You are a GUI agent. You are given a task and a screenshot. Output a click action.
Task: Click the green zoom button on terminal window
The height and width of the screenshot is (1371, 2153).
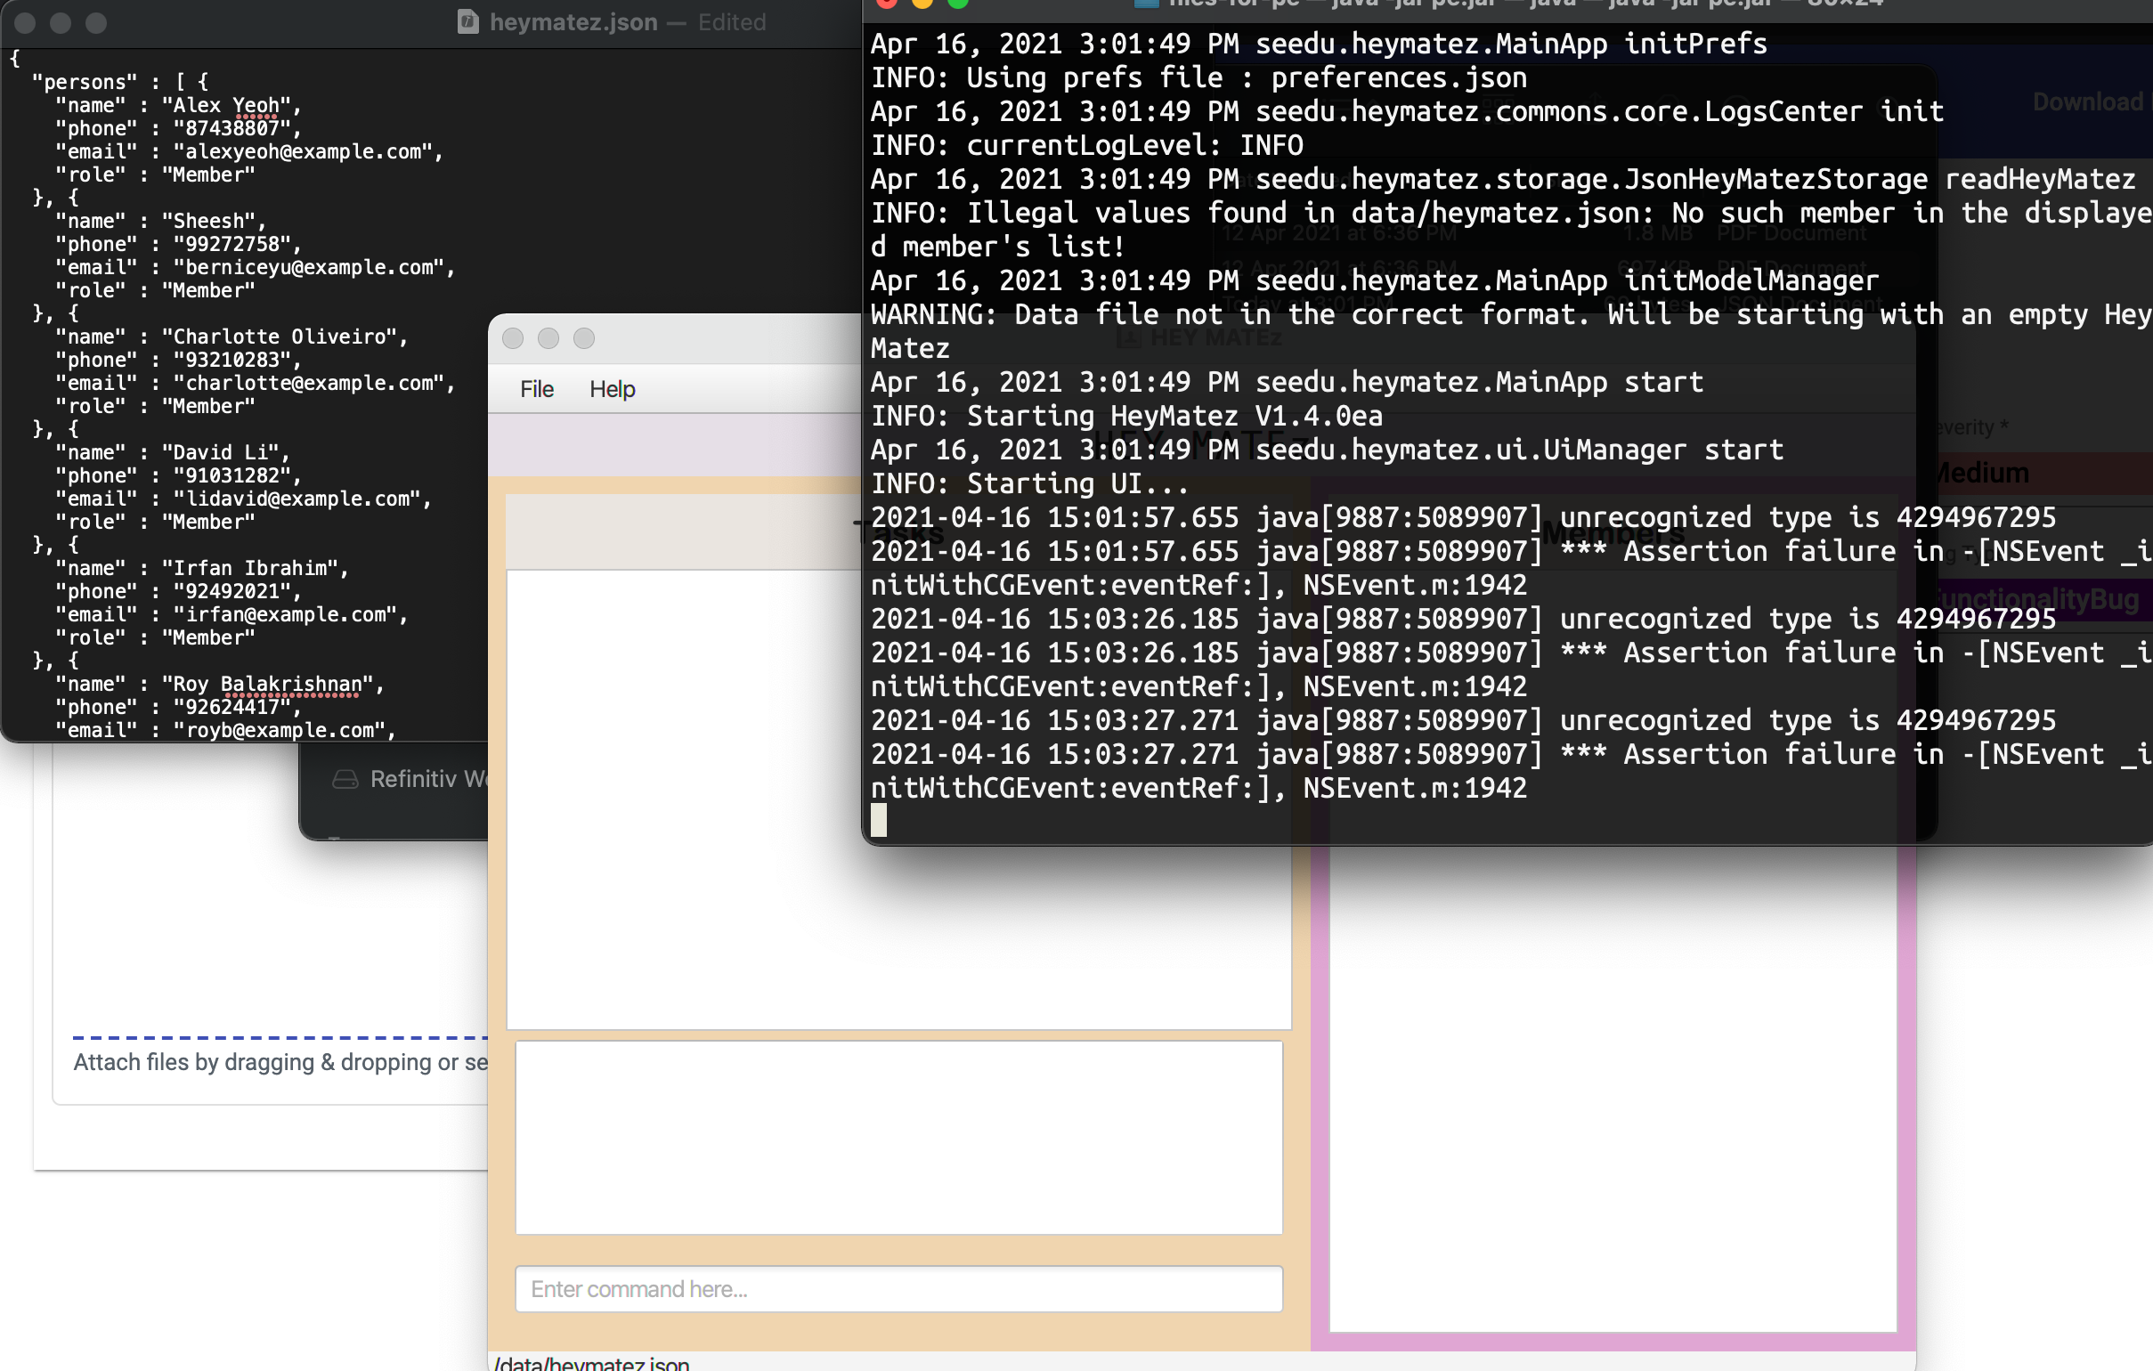tap(957, 3)
